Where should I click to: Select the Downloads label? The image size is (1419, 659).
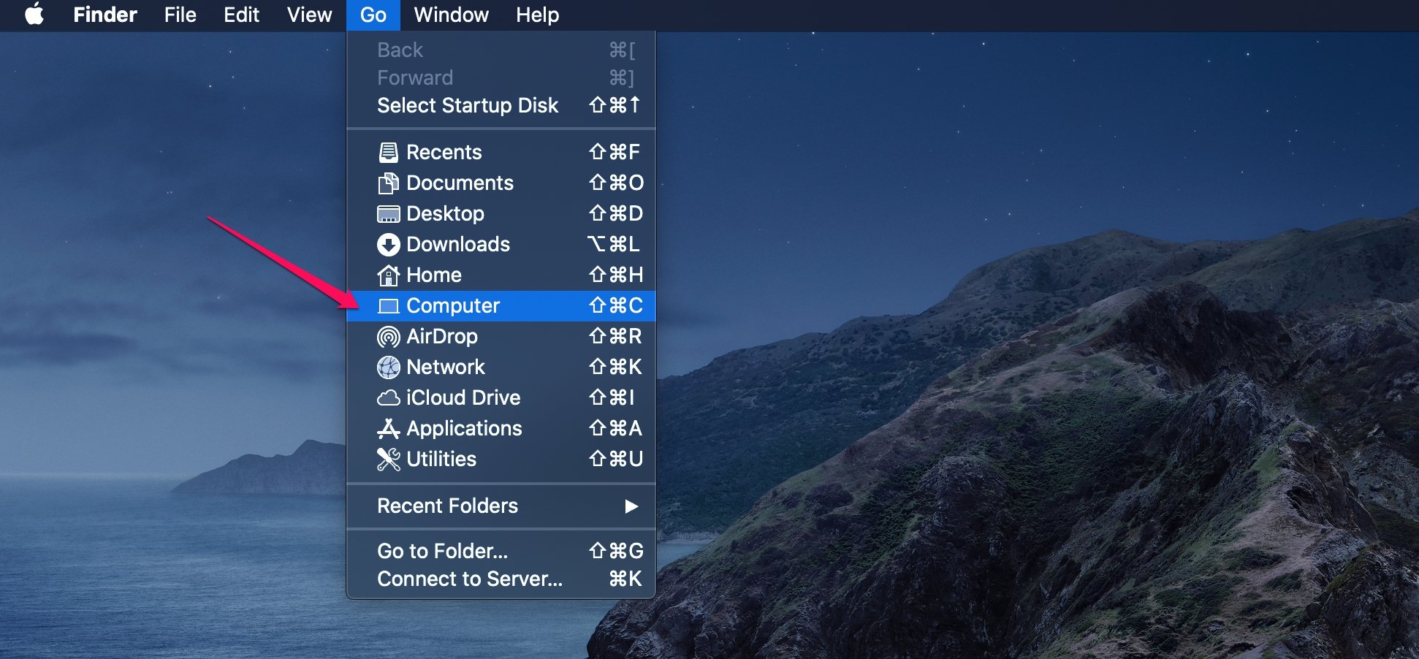[x=458, y=244]
